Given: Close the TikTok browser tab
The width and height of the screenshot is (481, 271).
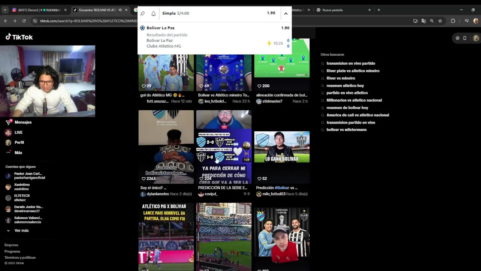Looking at the screenshot, I should [x=126, y=10].
